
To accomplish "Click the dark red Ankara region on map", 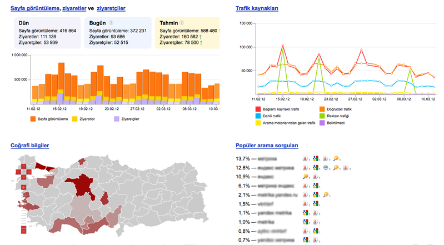I will click(83, 184).
